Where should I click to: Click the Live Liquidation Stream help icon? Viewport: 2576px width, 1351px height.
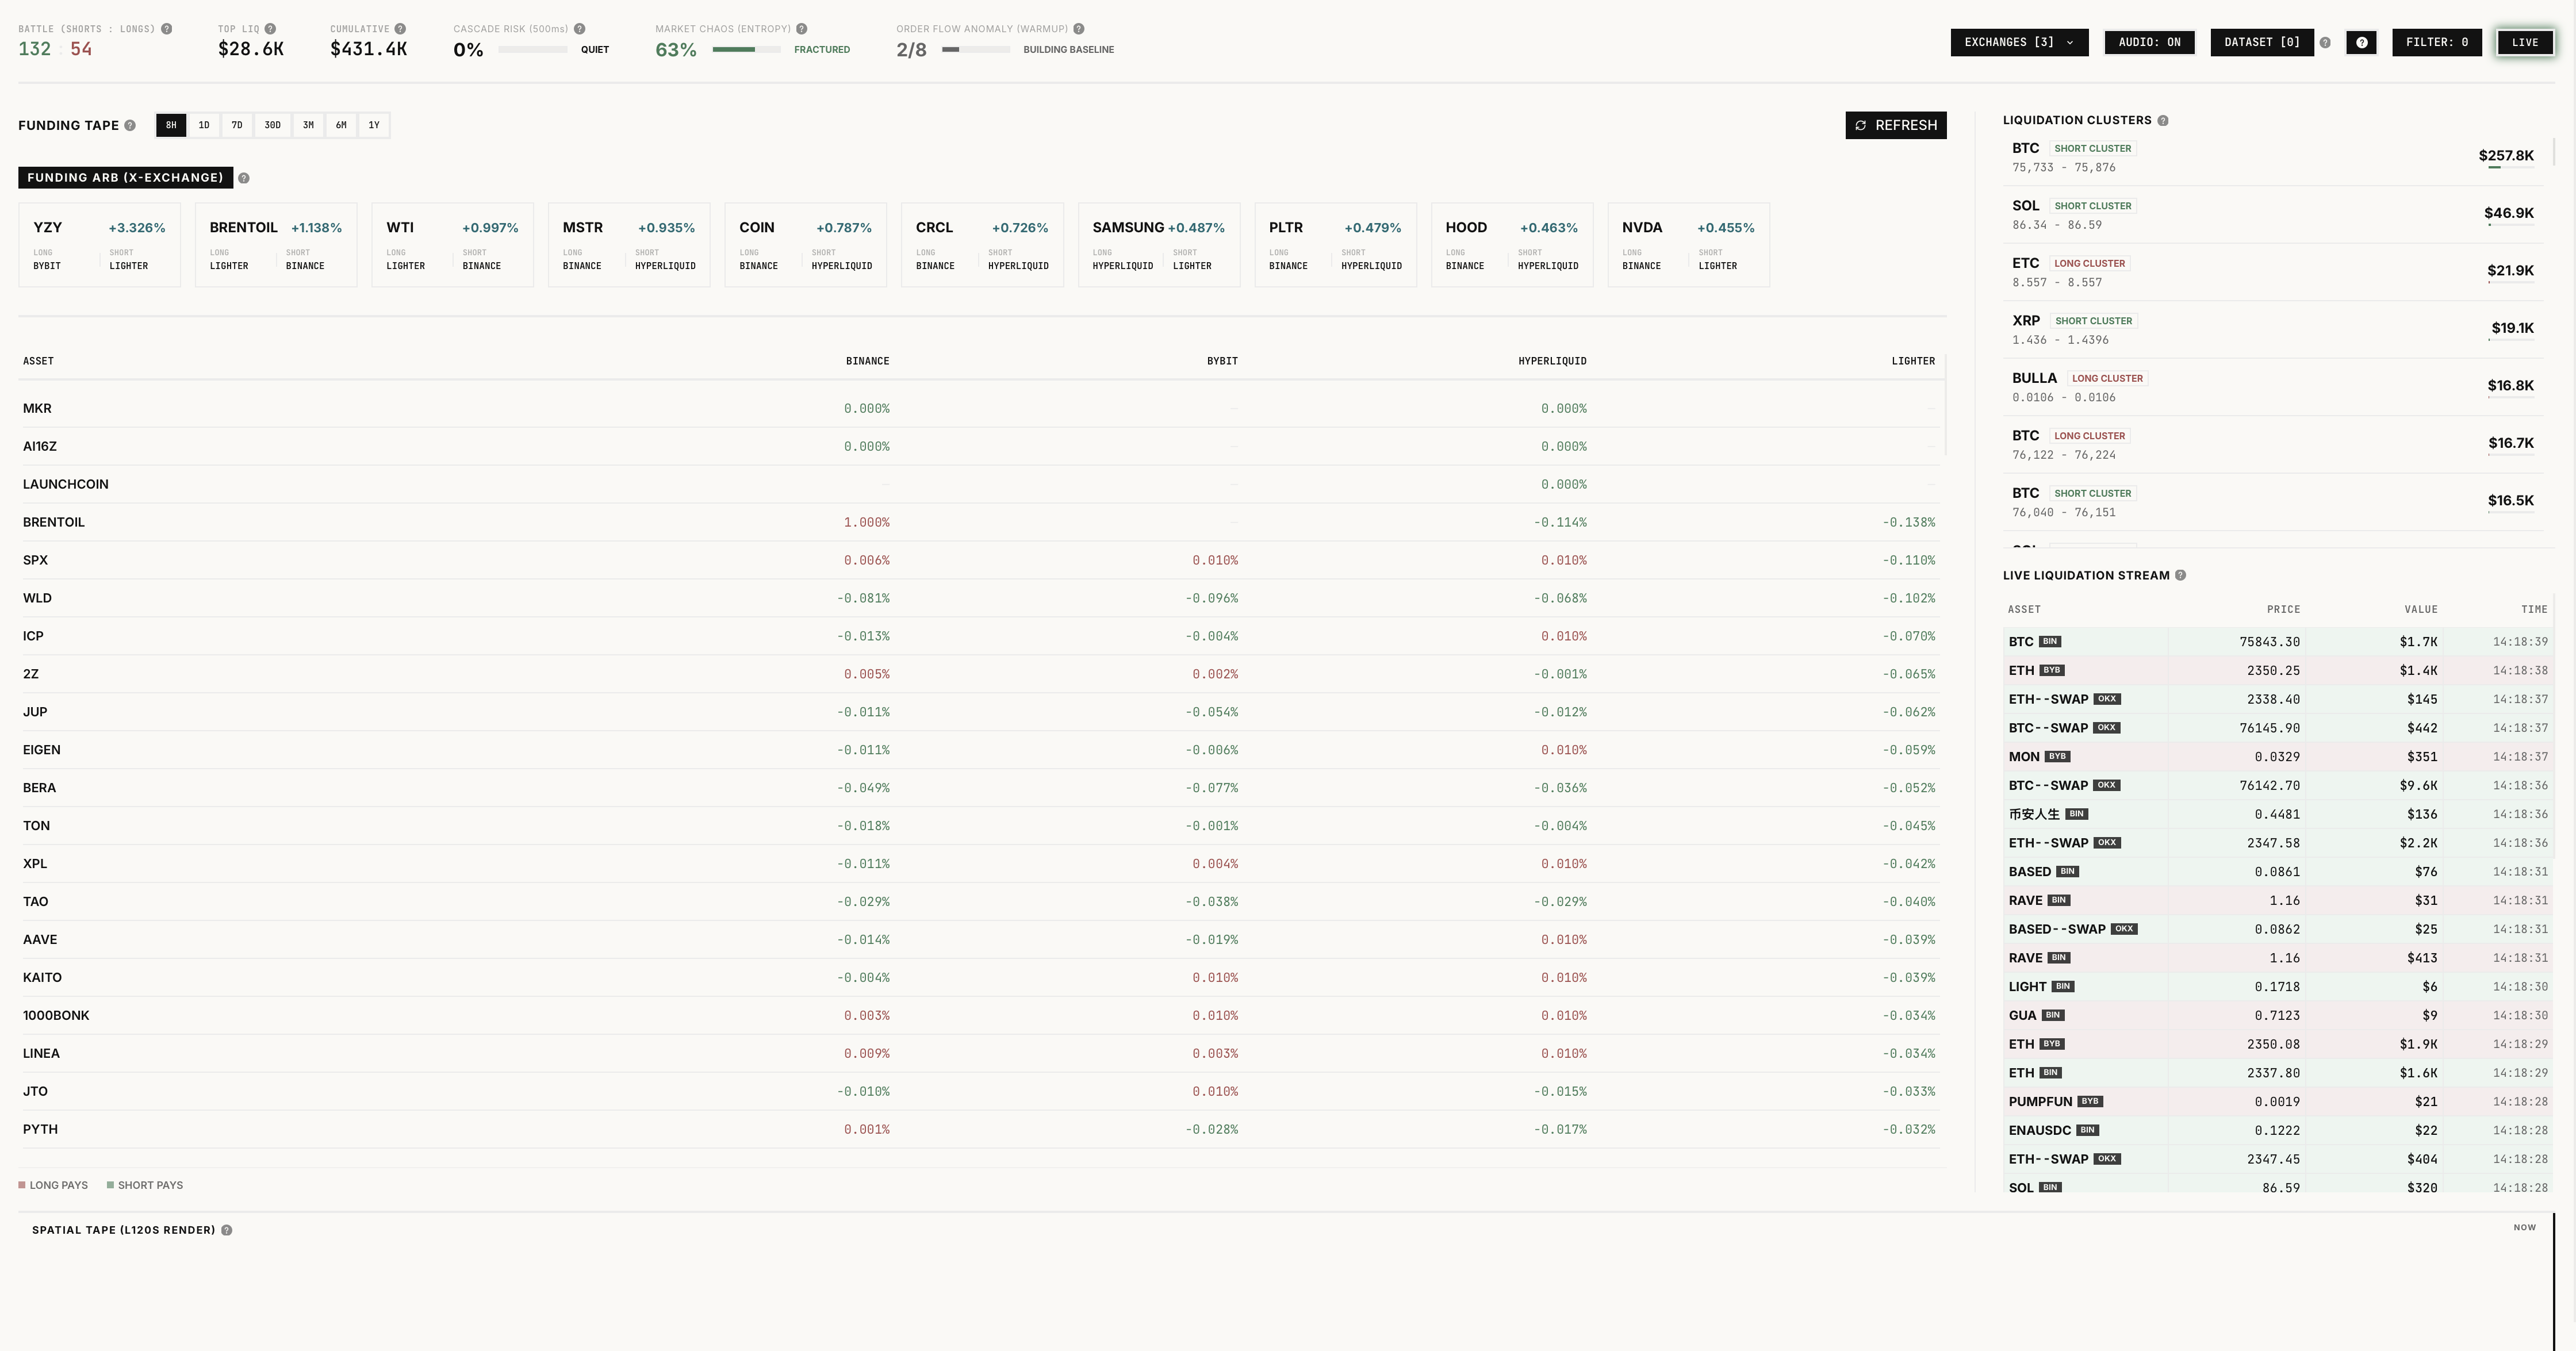pos(2181,575)
